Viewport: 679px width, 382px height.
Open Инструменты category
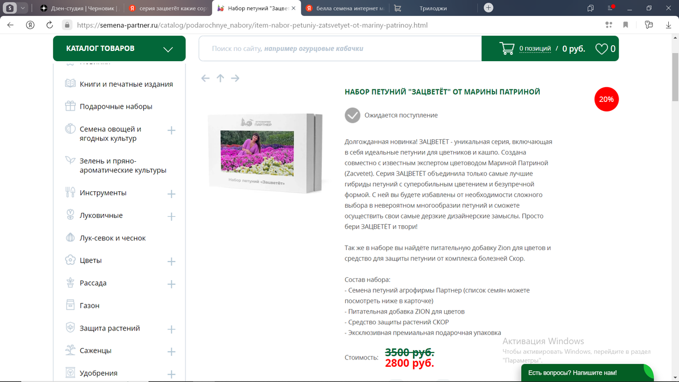click(x=103, y=192)
